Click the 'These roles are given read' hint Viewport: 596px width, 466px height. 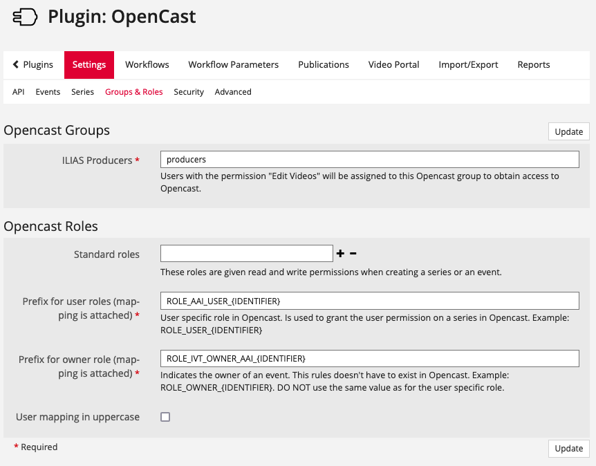[x=330, y=272]
